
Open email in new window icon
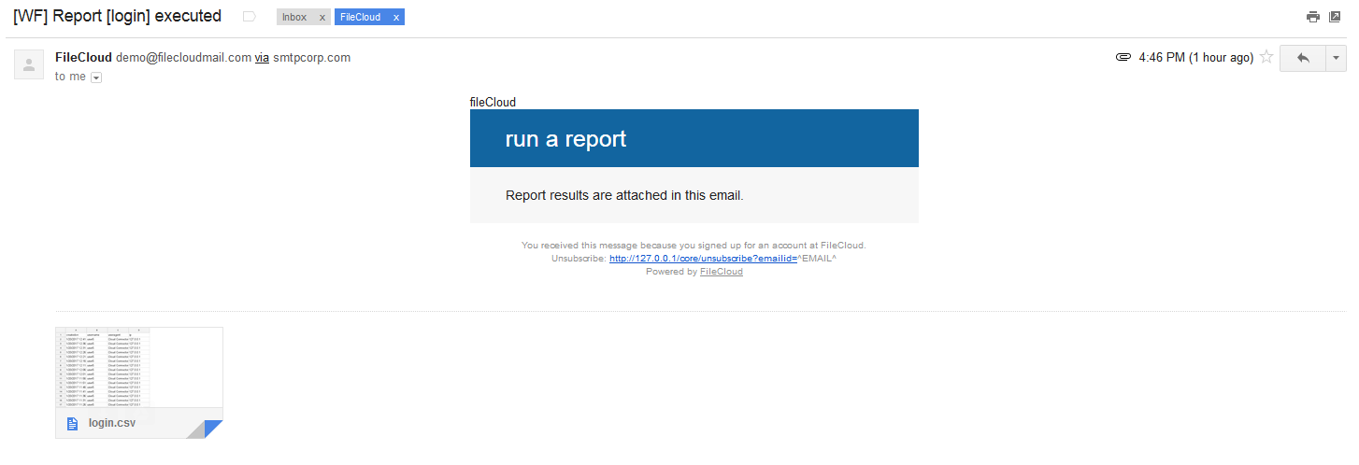(x=1335, y=17)
